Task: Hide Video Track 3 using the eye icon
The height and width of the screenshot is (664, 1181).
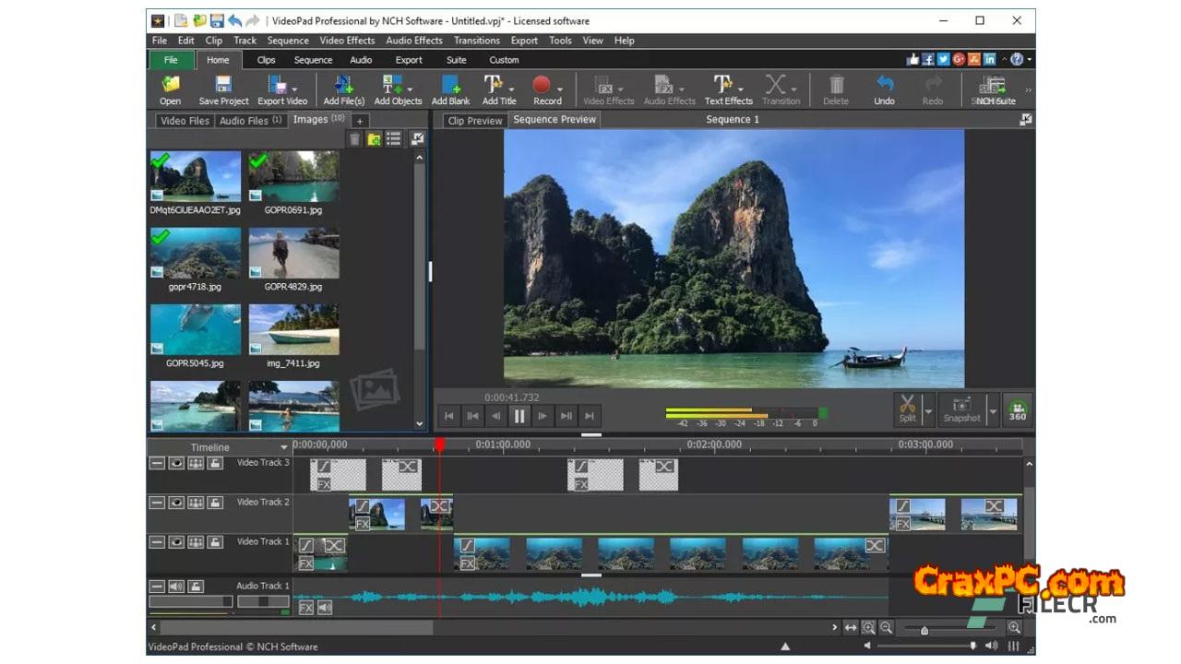Action: tap(176, 463)
